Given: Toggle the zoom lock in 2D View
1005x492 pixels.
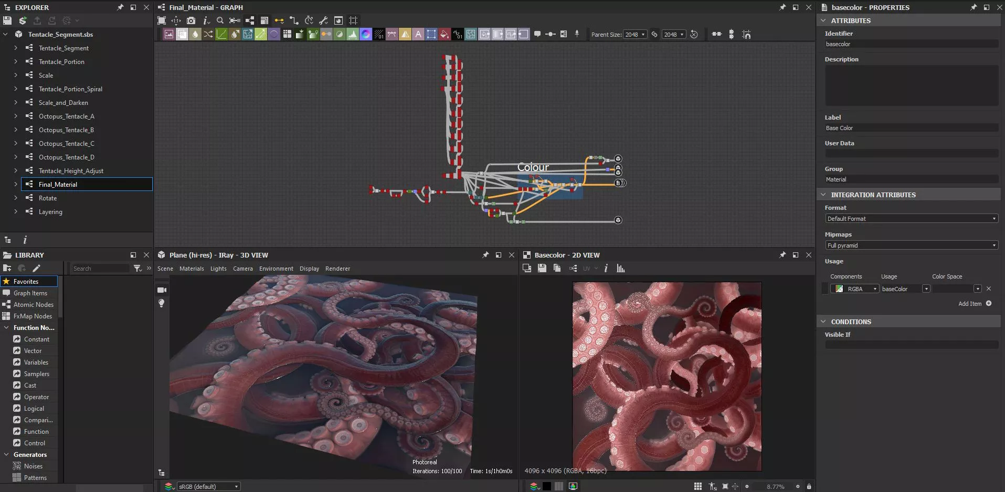Looking at the screenshot, I should coord(809,487).
